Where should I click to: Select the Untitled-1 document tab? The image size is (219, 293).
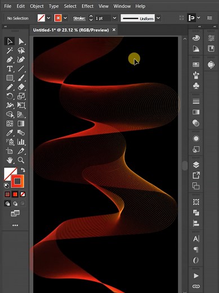[x=71, y=30]
